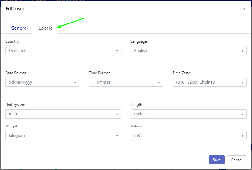Open the Country dropdown showing Denmark
The height and width of the screenshot is (170, 252).
point(63,51)
